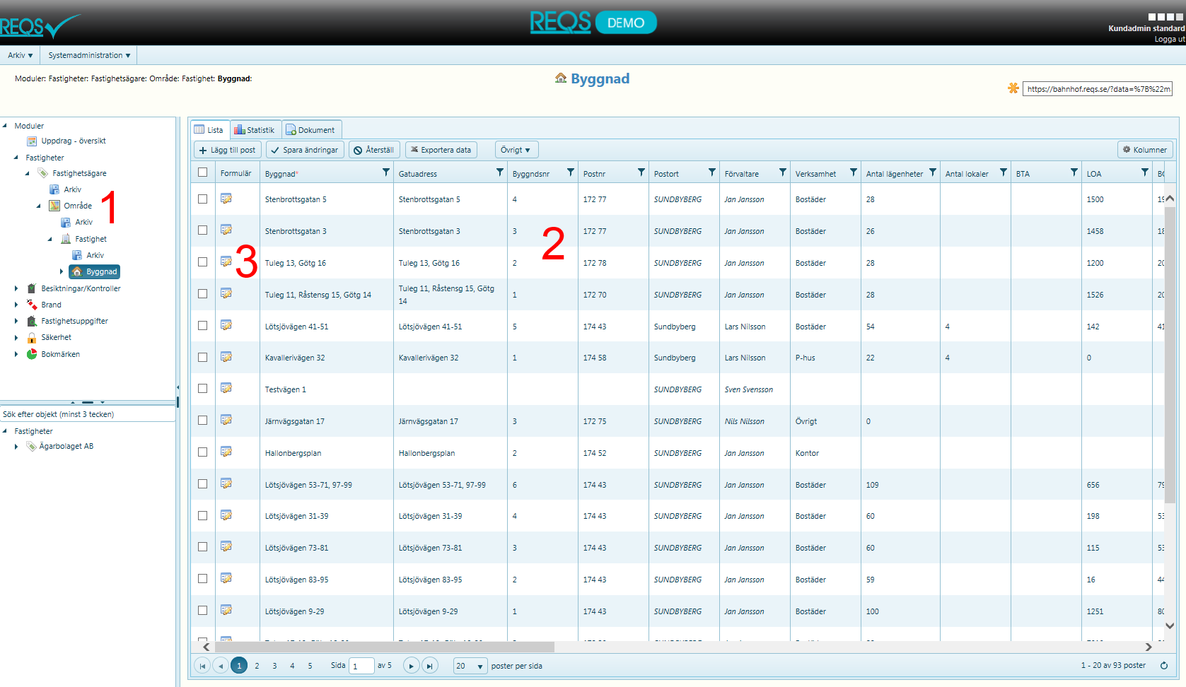
Task: Check the Stenbrottsgatan 5 row checkbox
Action: click(x=203, y=199)
